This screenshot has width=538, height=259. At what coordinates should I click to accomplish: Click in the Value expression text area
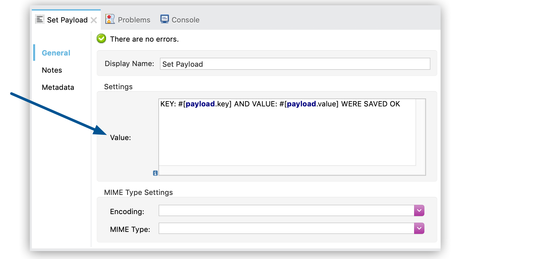tap(287, 132)
